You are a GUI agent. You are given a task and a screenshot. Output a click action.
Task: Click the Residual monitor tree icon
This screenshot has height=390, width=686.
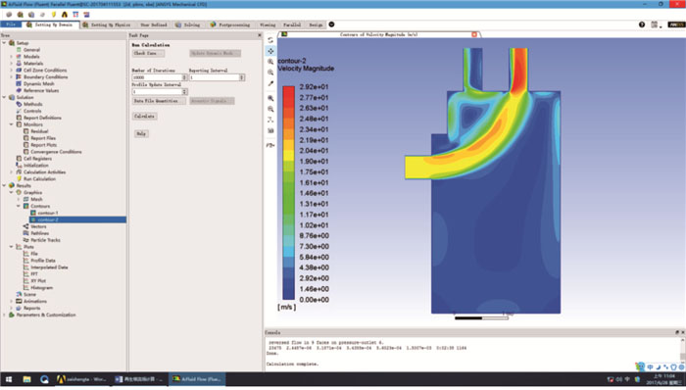tap(26, 131)
